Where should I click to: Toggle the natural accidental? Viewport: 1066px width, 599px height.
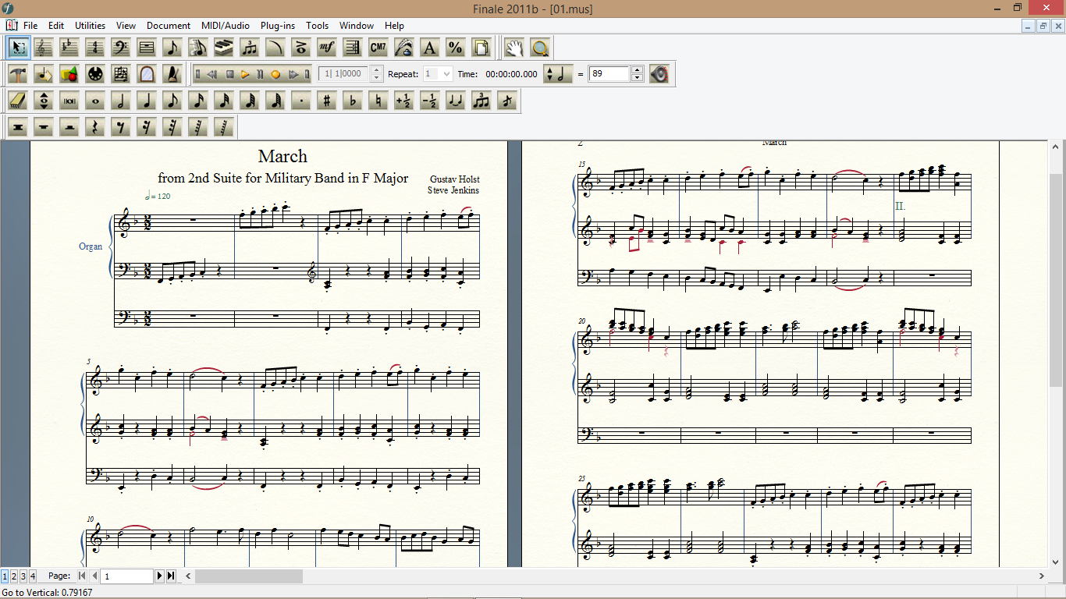coord(378,101)
